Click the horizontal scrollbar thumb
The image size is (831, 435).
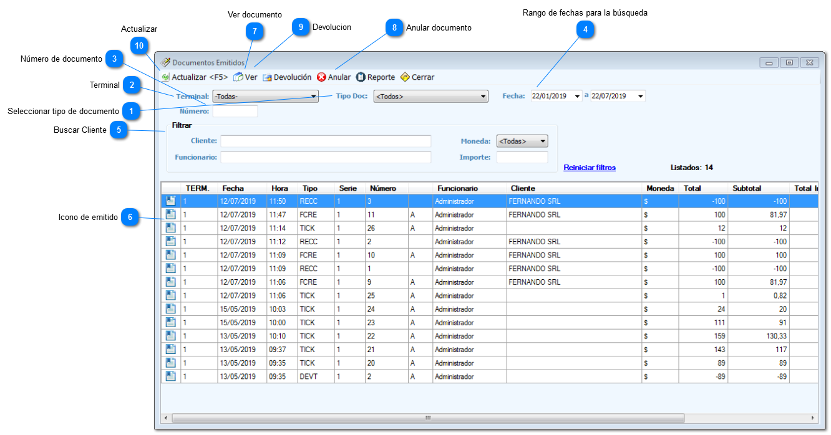428,418
